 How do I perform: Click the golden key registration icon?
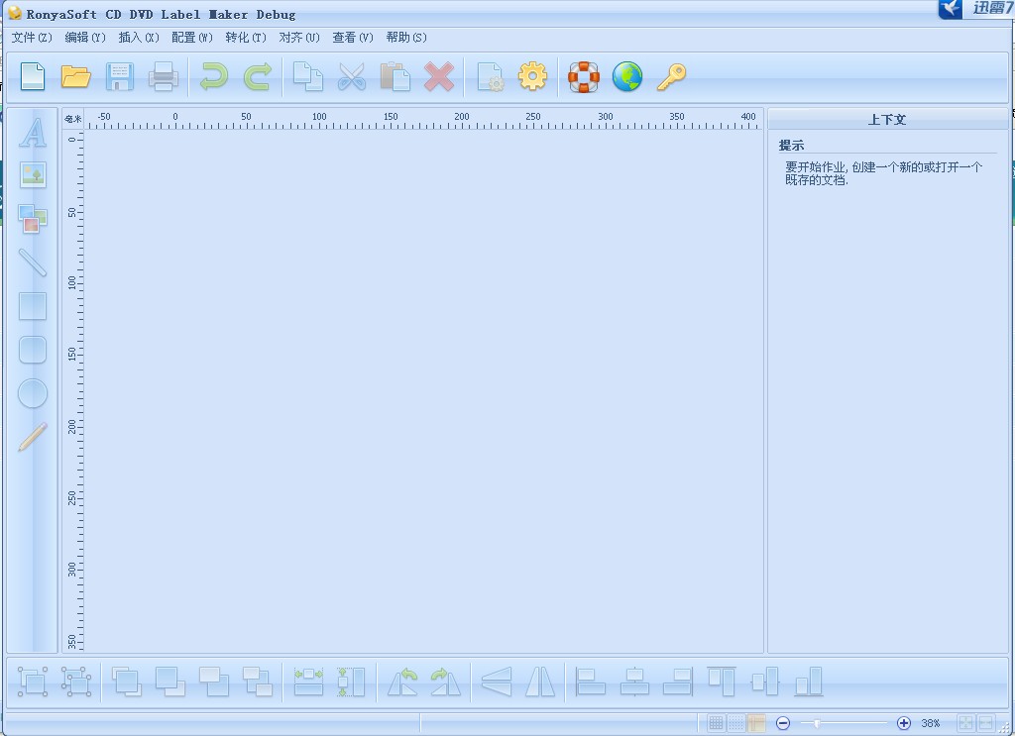[x=671, y=76]
